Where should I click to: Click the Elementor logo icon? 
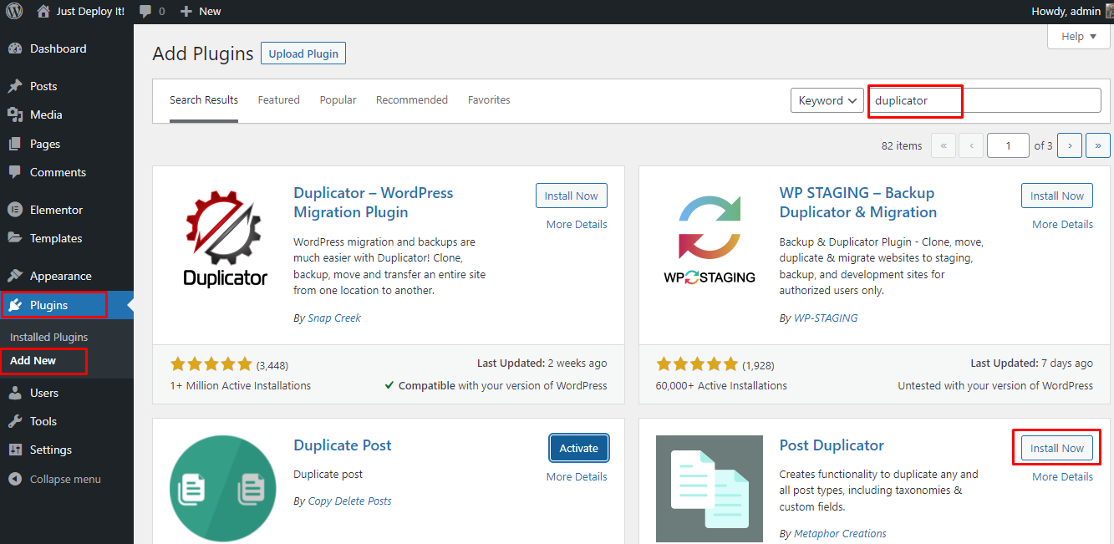(15, 210)
